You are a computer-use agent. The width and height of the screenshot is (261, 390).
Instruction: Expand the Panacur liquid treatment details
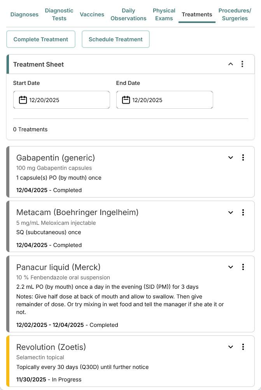click(x=231, y=267)
